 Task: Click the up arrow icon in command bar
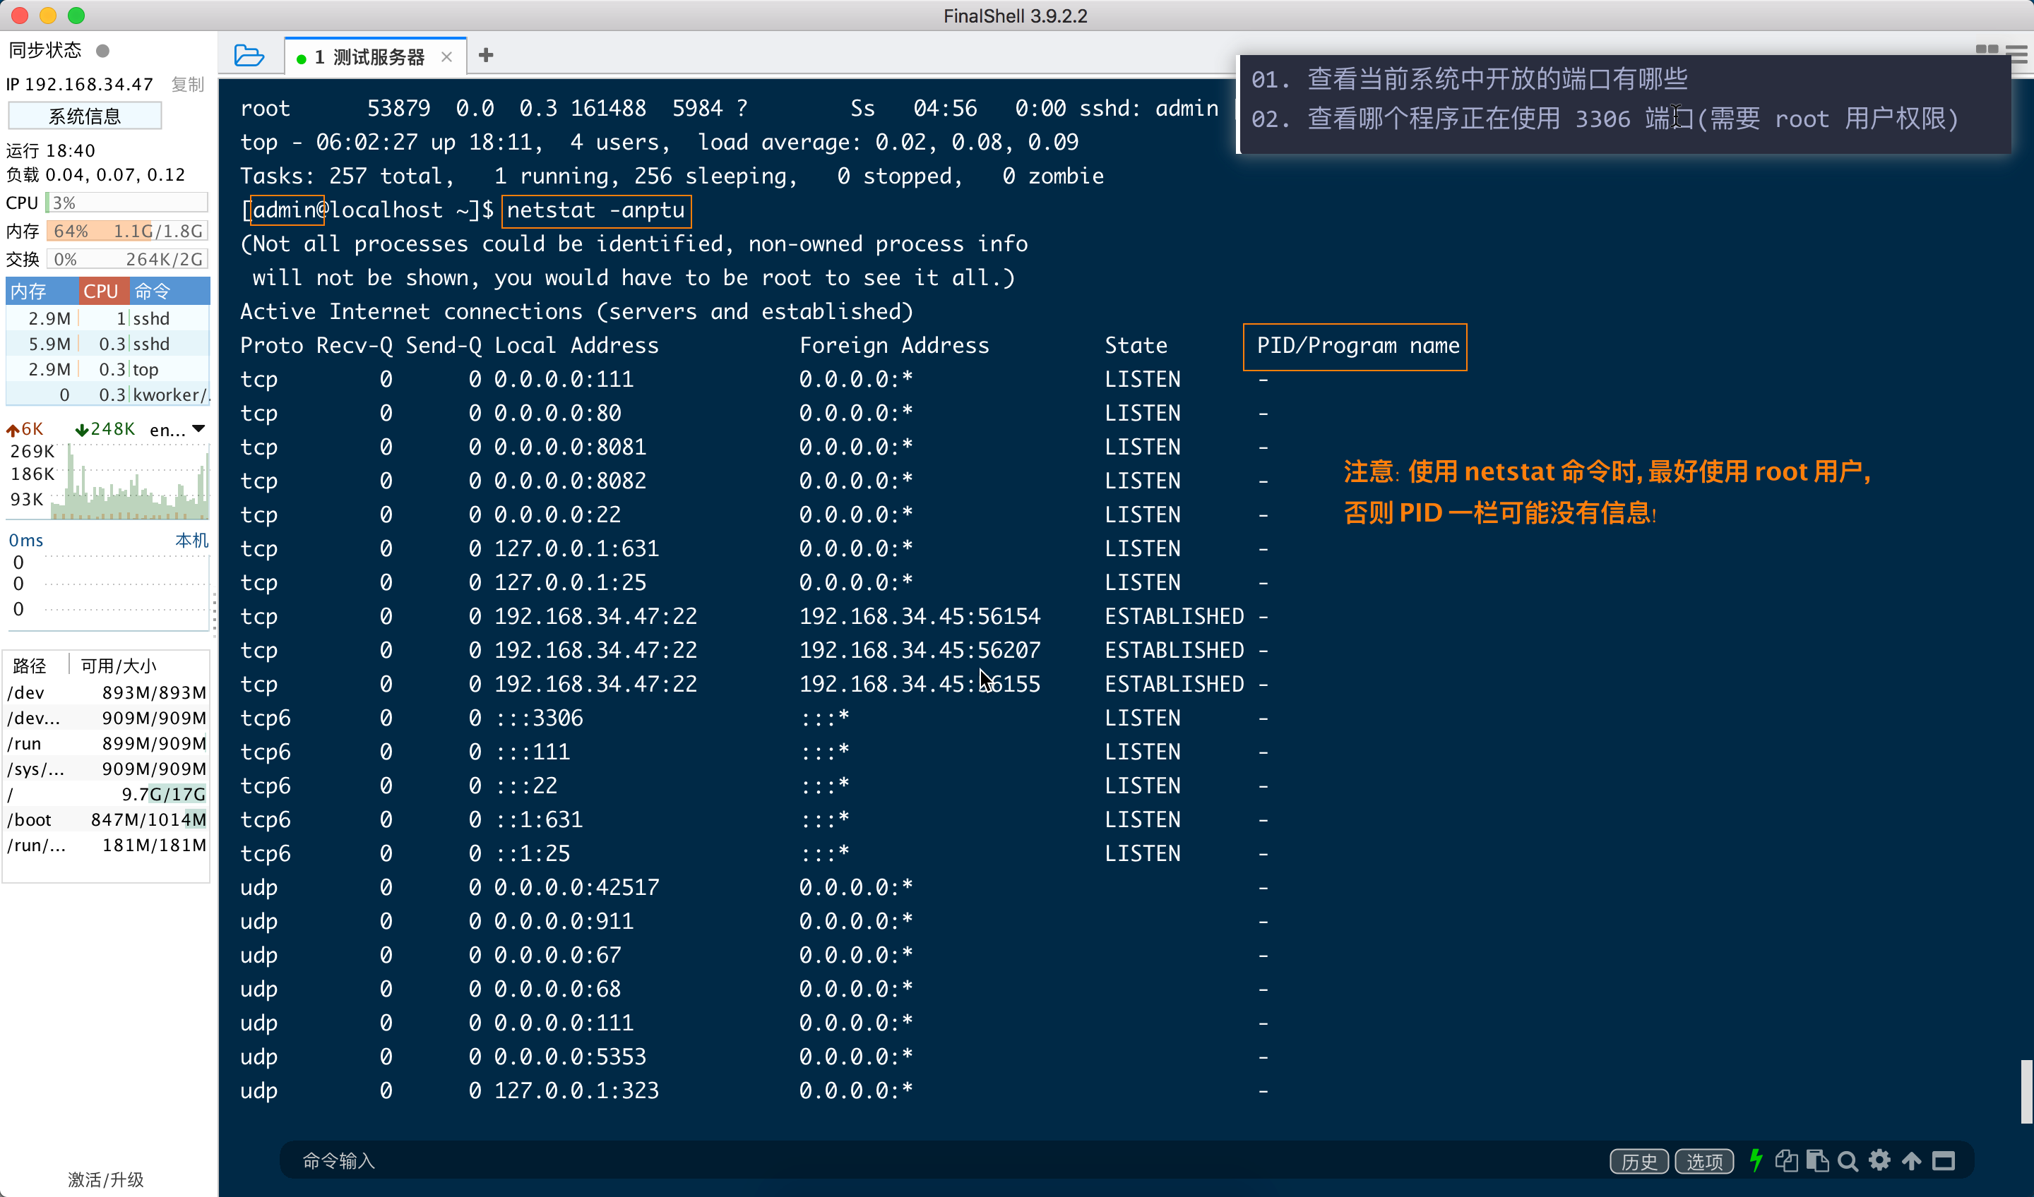tap(1911, 1161)
